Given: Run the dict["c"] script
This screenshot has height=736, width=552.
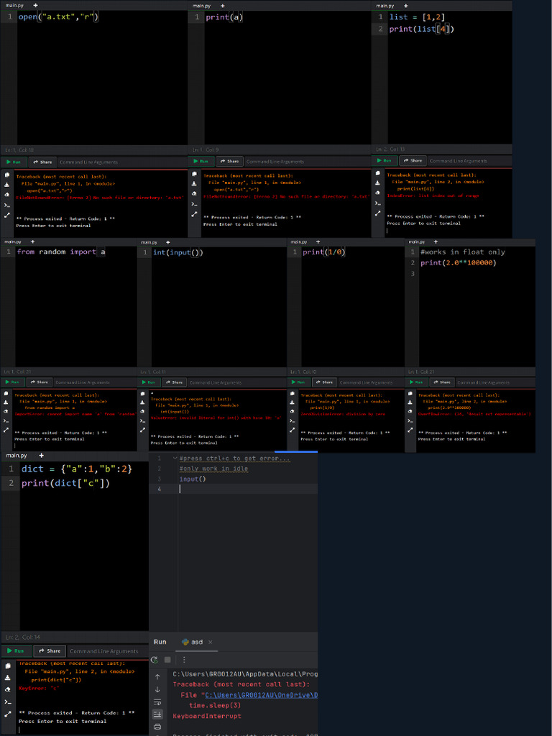Looking at the screenshot, I should [x=17, y=651].
